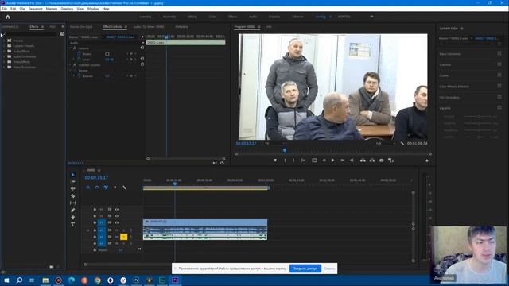The height and width of the screenshot is (286, 509).
Task: Click Go to In in Program monitor
Action: 303,160
